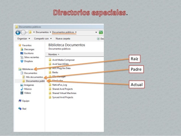Click the folder icon in address bar
The image size is (181, 136).
point(30,32)
